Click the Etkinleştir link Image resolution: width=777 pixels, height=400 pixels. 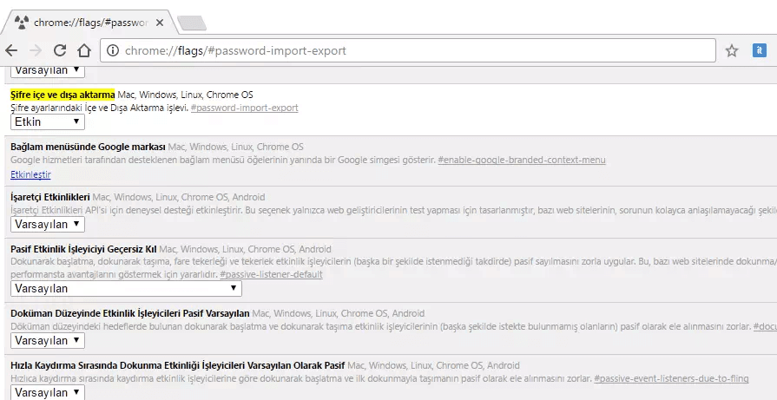tap(30, 174)
